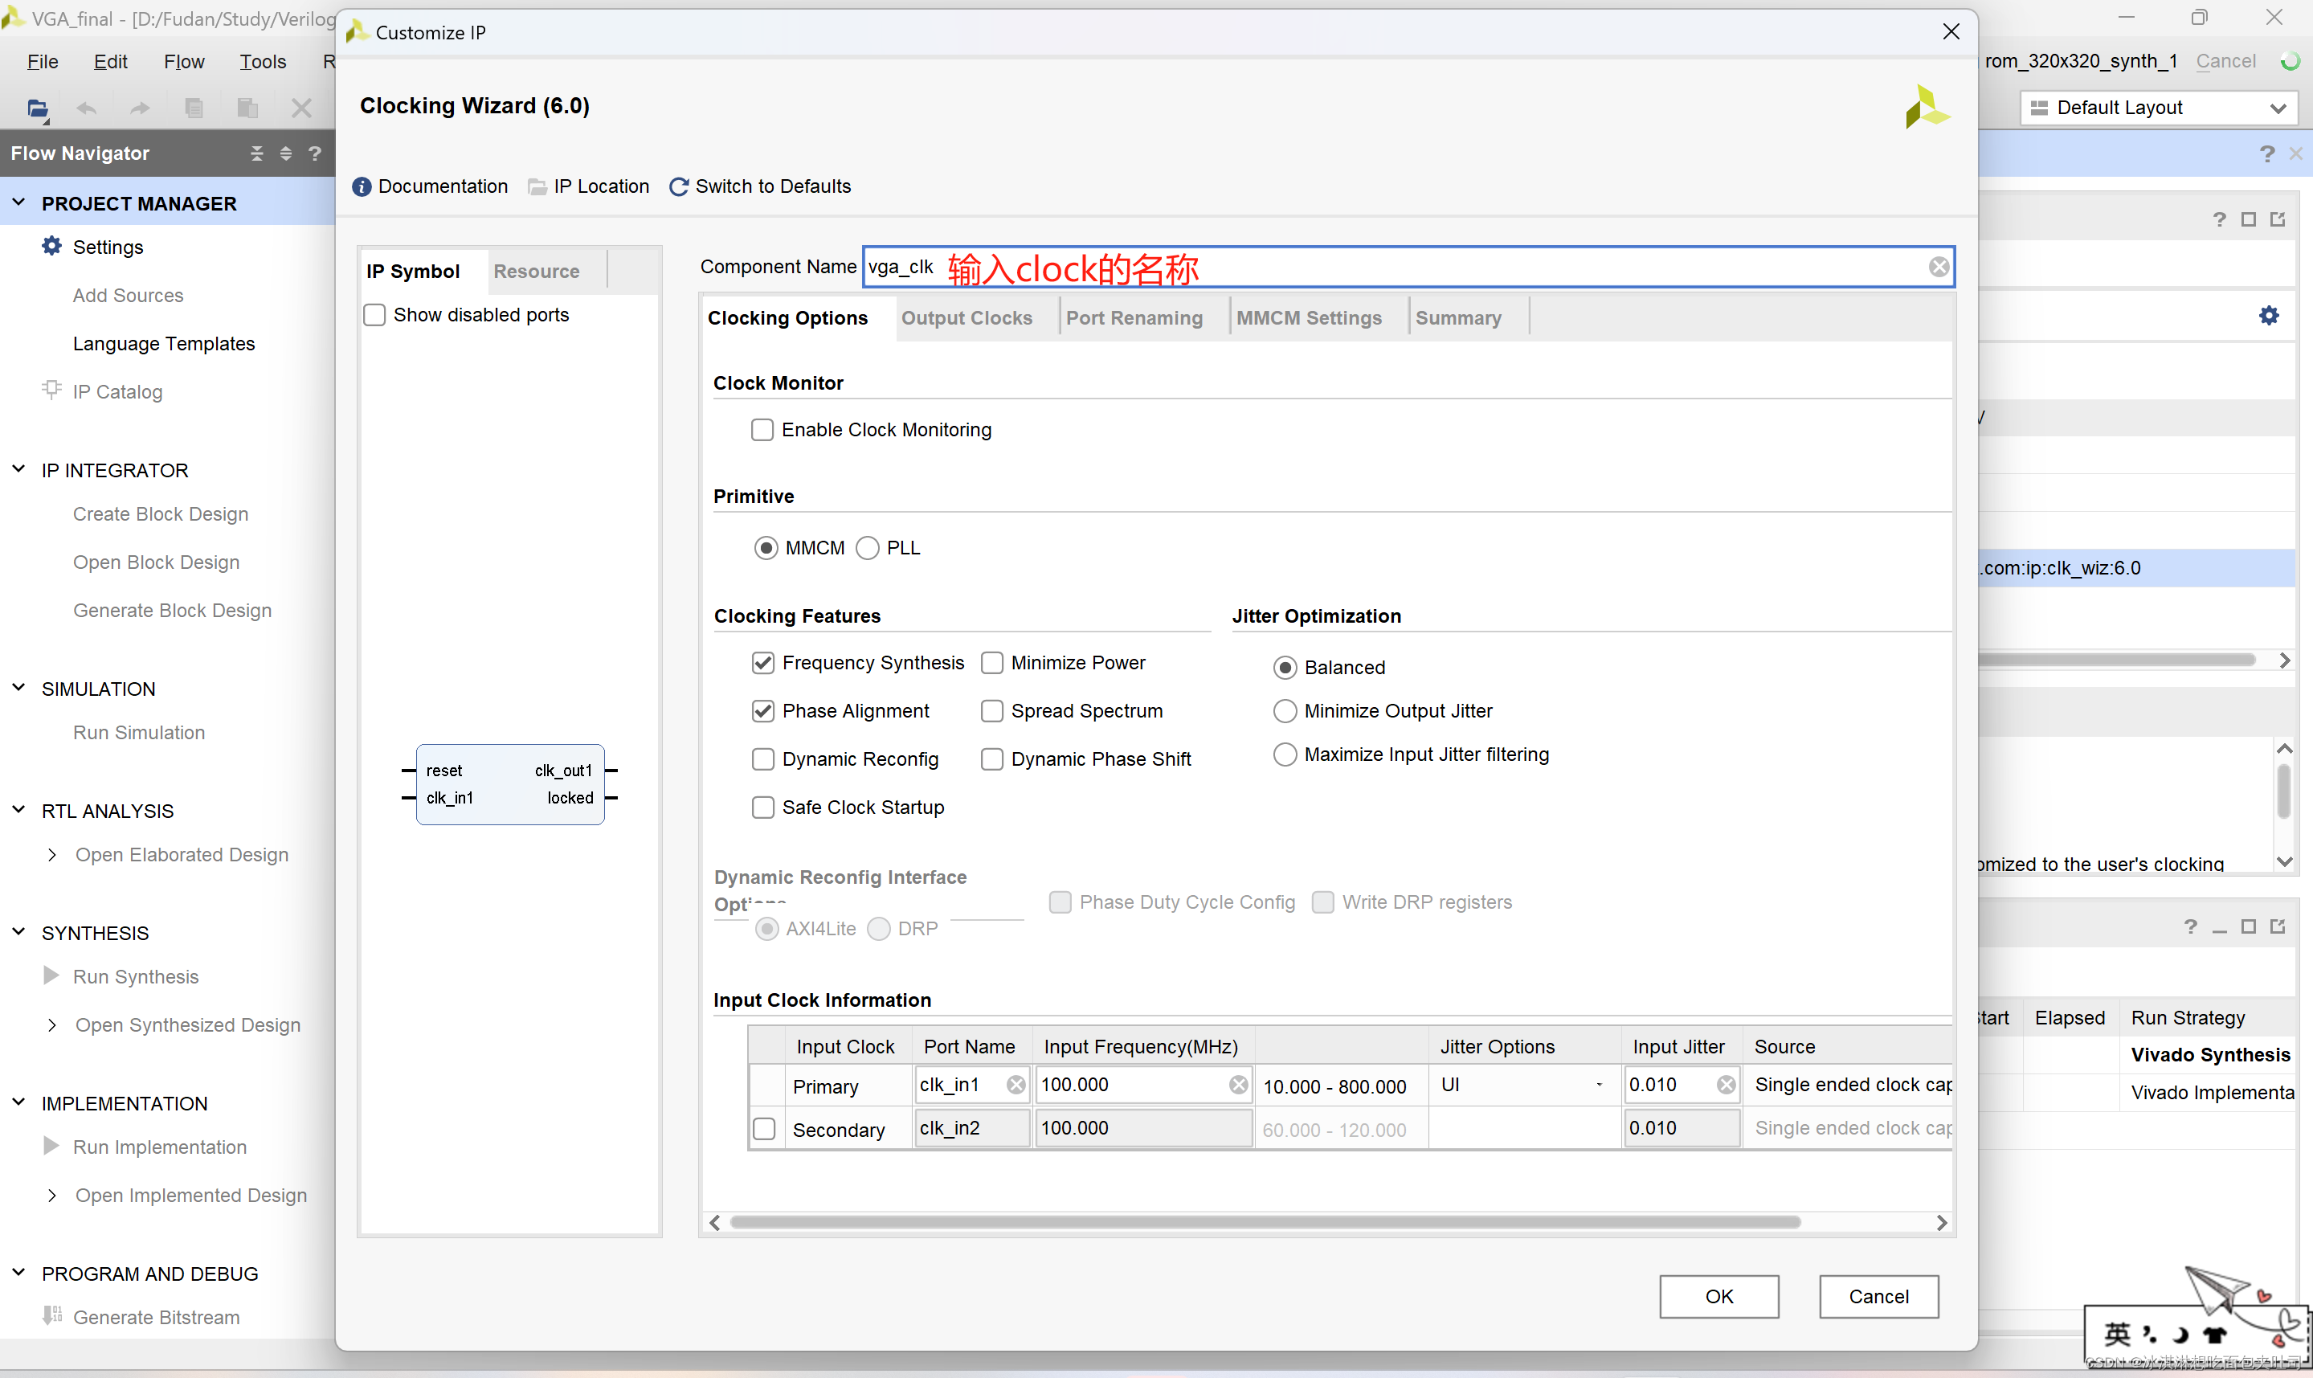Viewport: 2313px width, 1378px height.
Task: Expand Open Implemented Design
Action: [52, 1195]
